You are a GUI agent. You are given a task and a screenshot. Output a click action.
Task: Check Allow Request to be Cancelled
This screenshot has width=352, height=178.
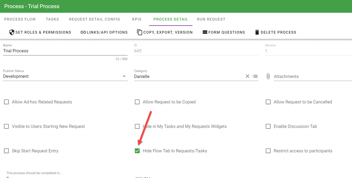268,102
